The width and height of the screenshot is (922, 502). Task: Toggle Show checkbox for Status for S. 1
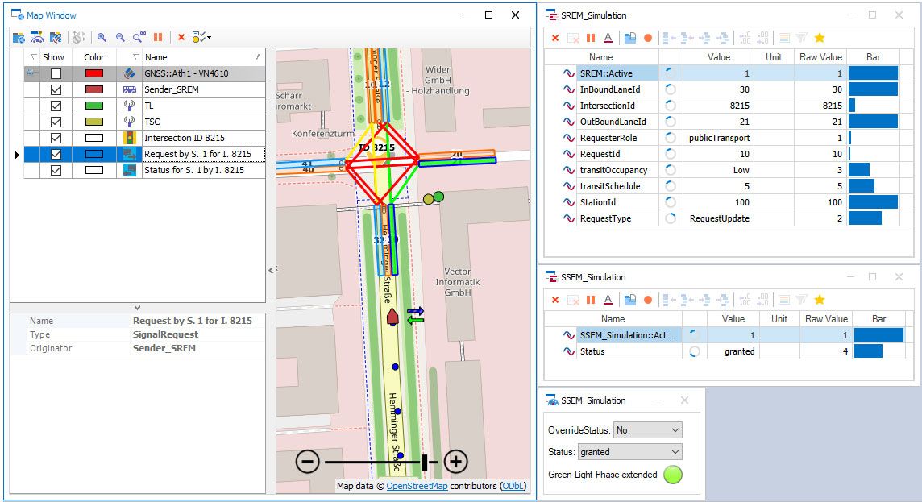[56, 170]
